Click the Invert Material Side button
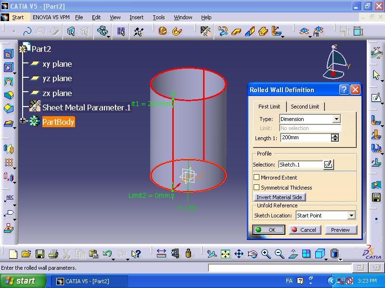This screenshot has width=385, height=288. point(280,197)
